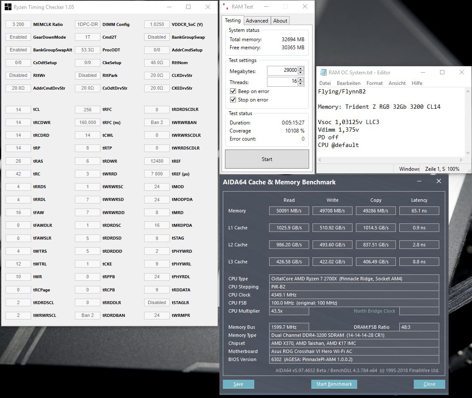Close the RAM Test window
The height and width of the screenshot is (398, 472).
pos(304,7)
